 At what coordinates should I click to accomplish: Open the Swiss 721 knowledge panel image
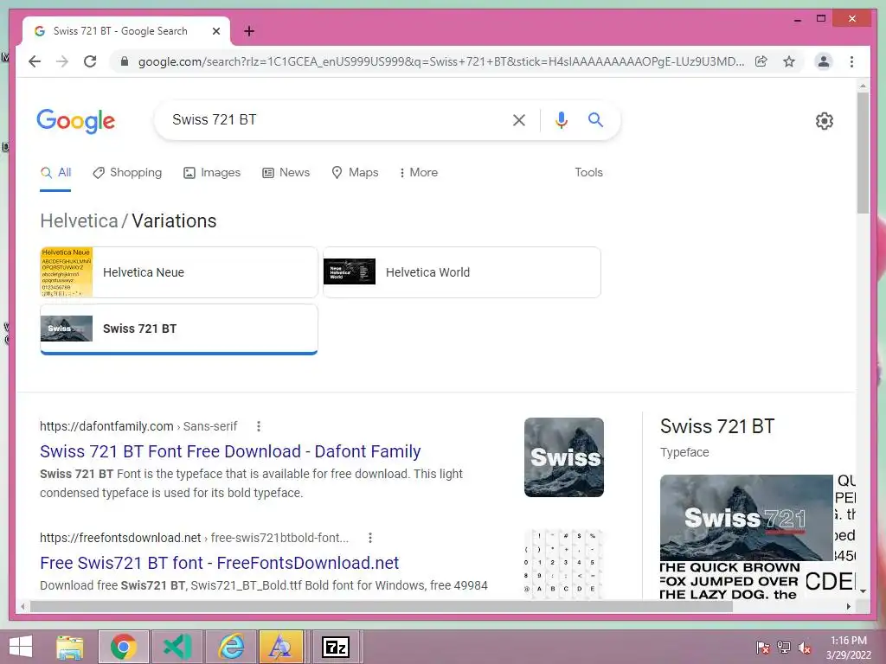tap(747, 518)
